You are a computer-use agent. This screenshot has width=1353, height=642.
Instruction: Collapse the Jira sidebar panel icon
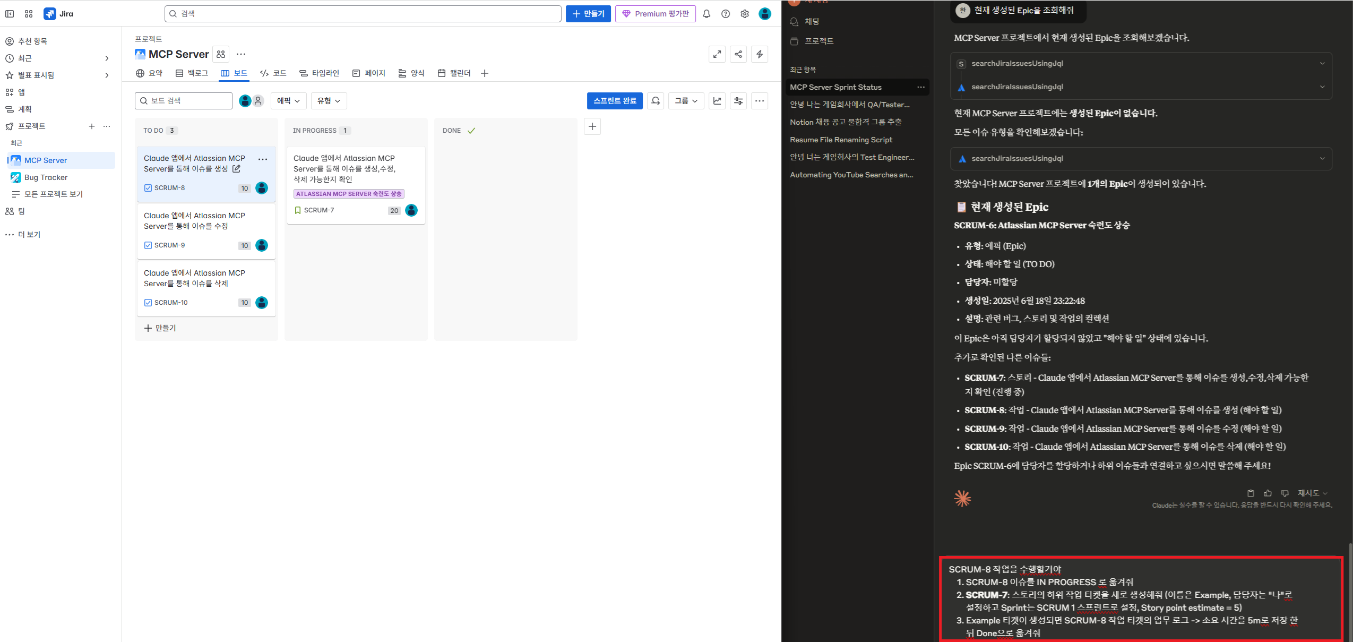[x=10, y=14]
